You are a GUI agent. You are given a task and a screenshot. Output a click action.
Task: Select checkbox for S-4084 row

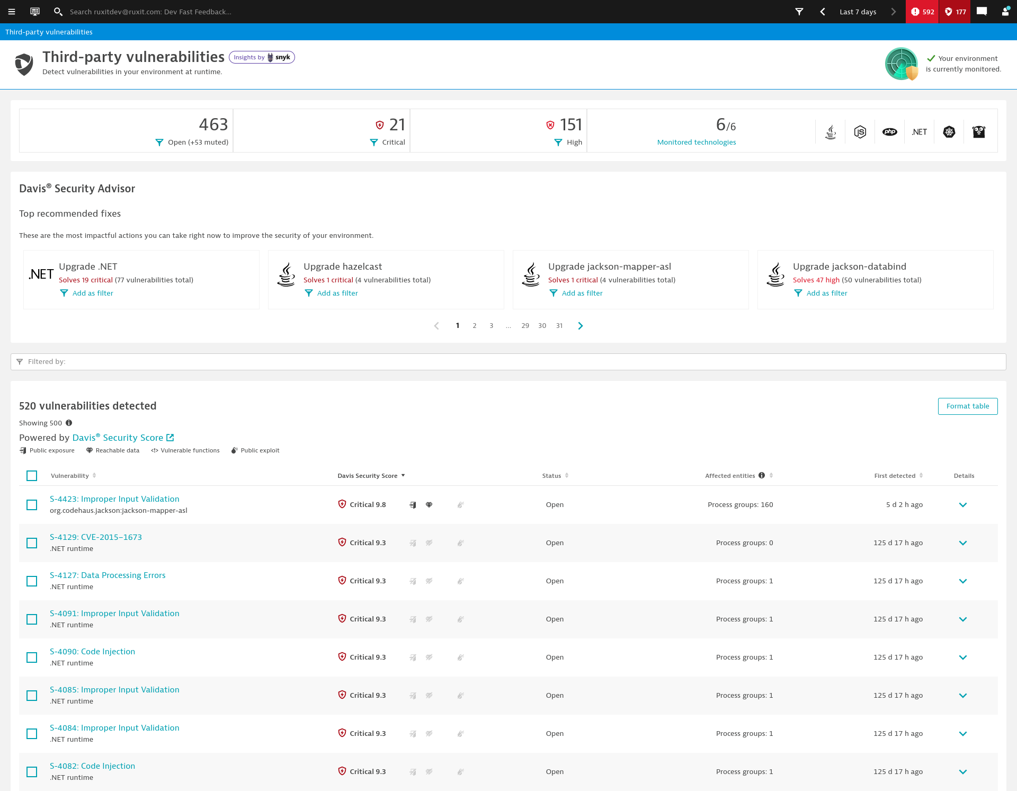pos(32,734)
